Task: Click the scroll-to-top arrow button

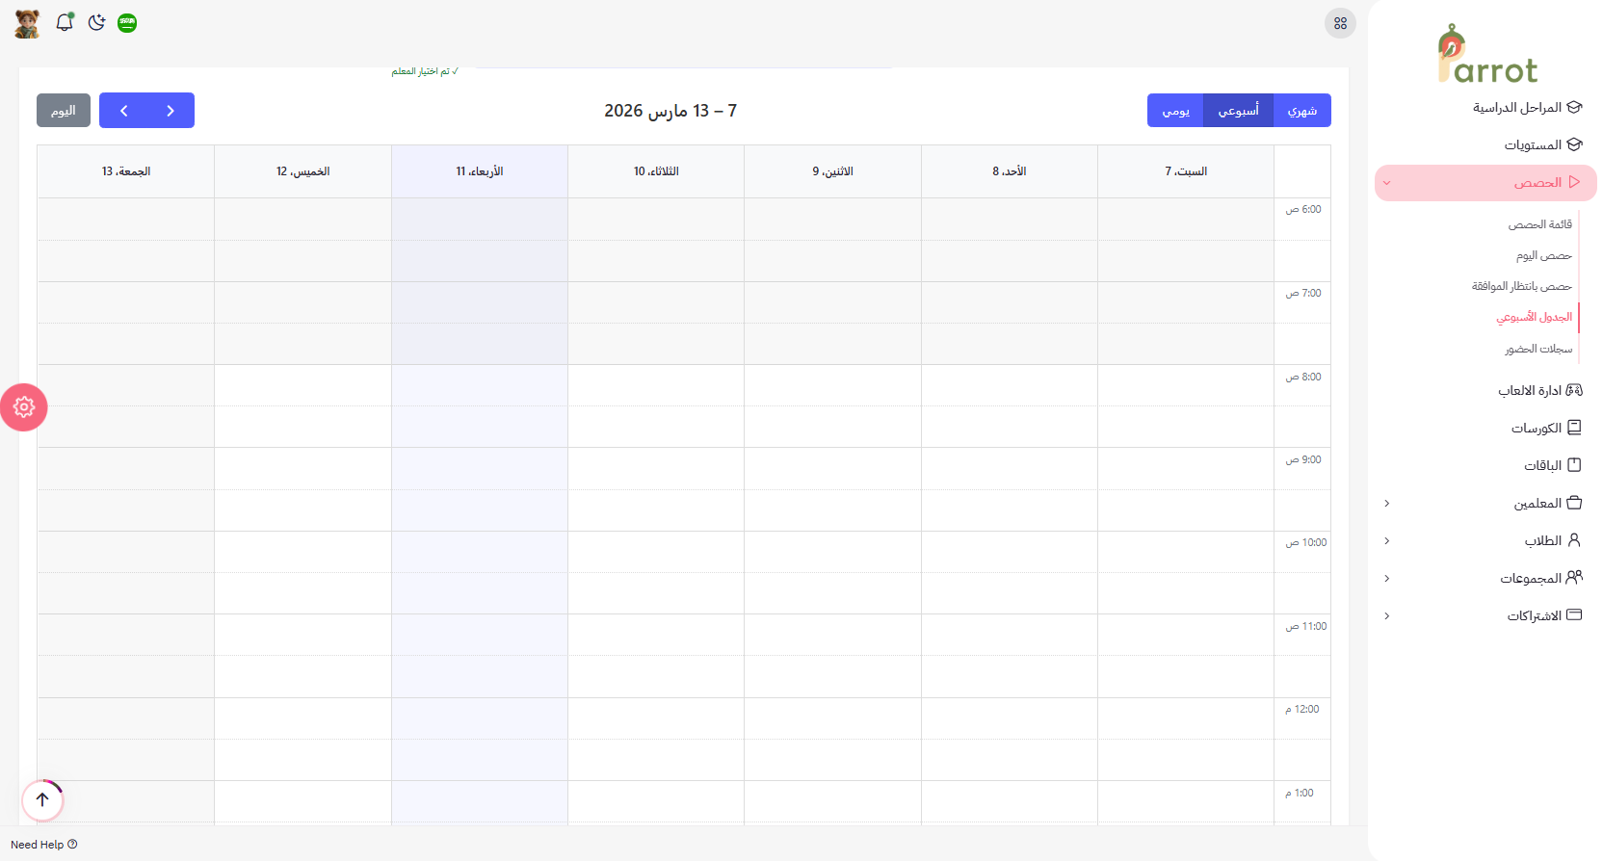Action: [x=42, y=799]
